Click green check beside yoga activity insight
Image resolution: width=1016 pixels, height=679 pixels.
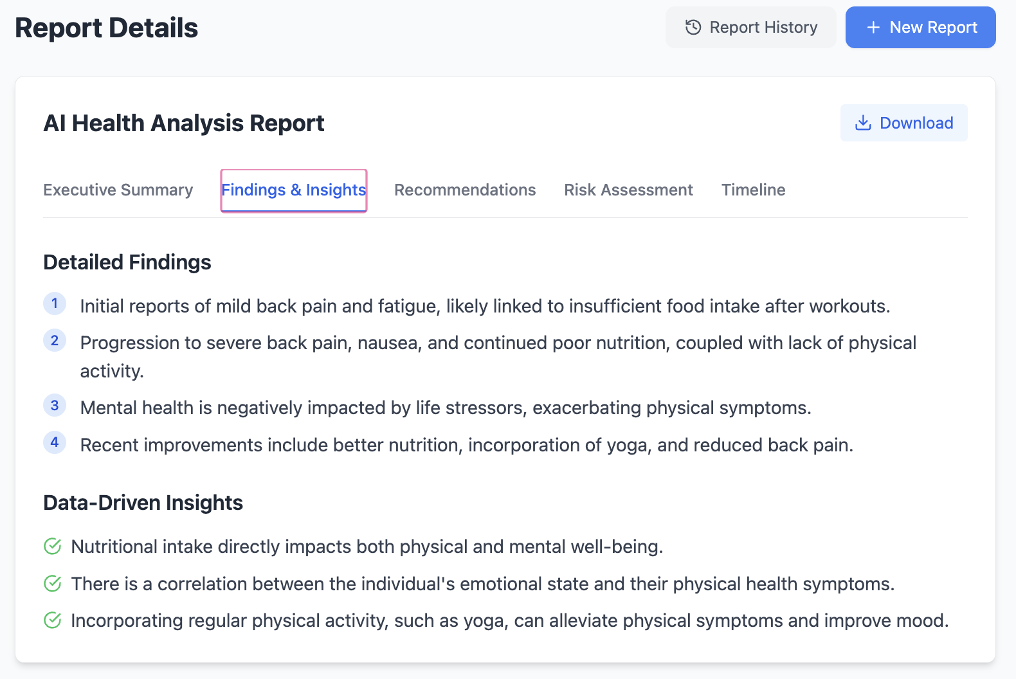pyautogui.click(x=52, y=620)
